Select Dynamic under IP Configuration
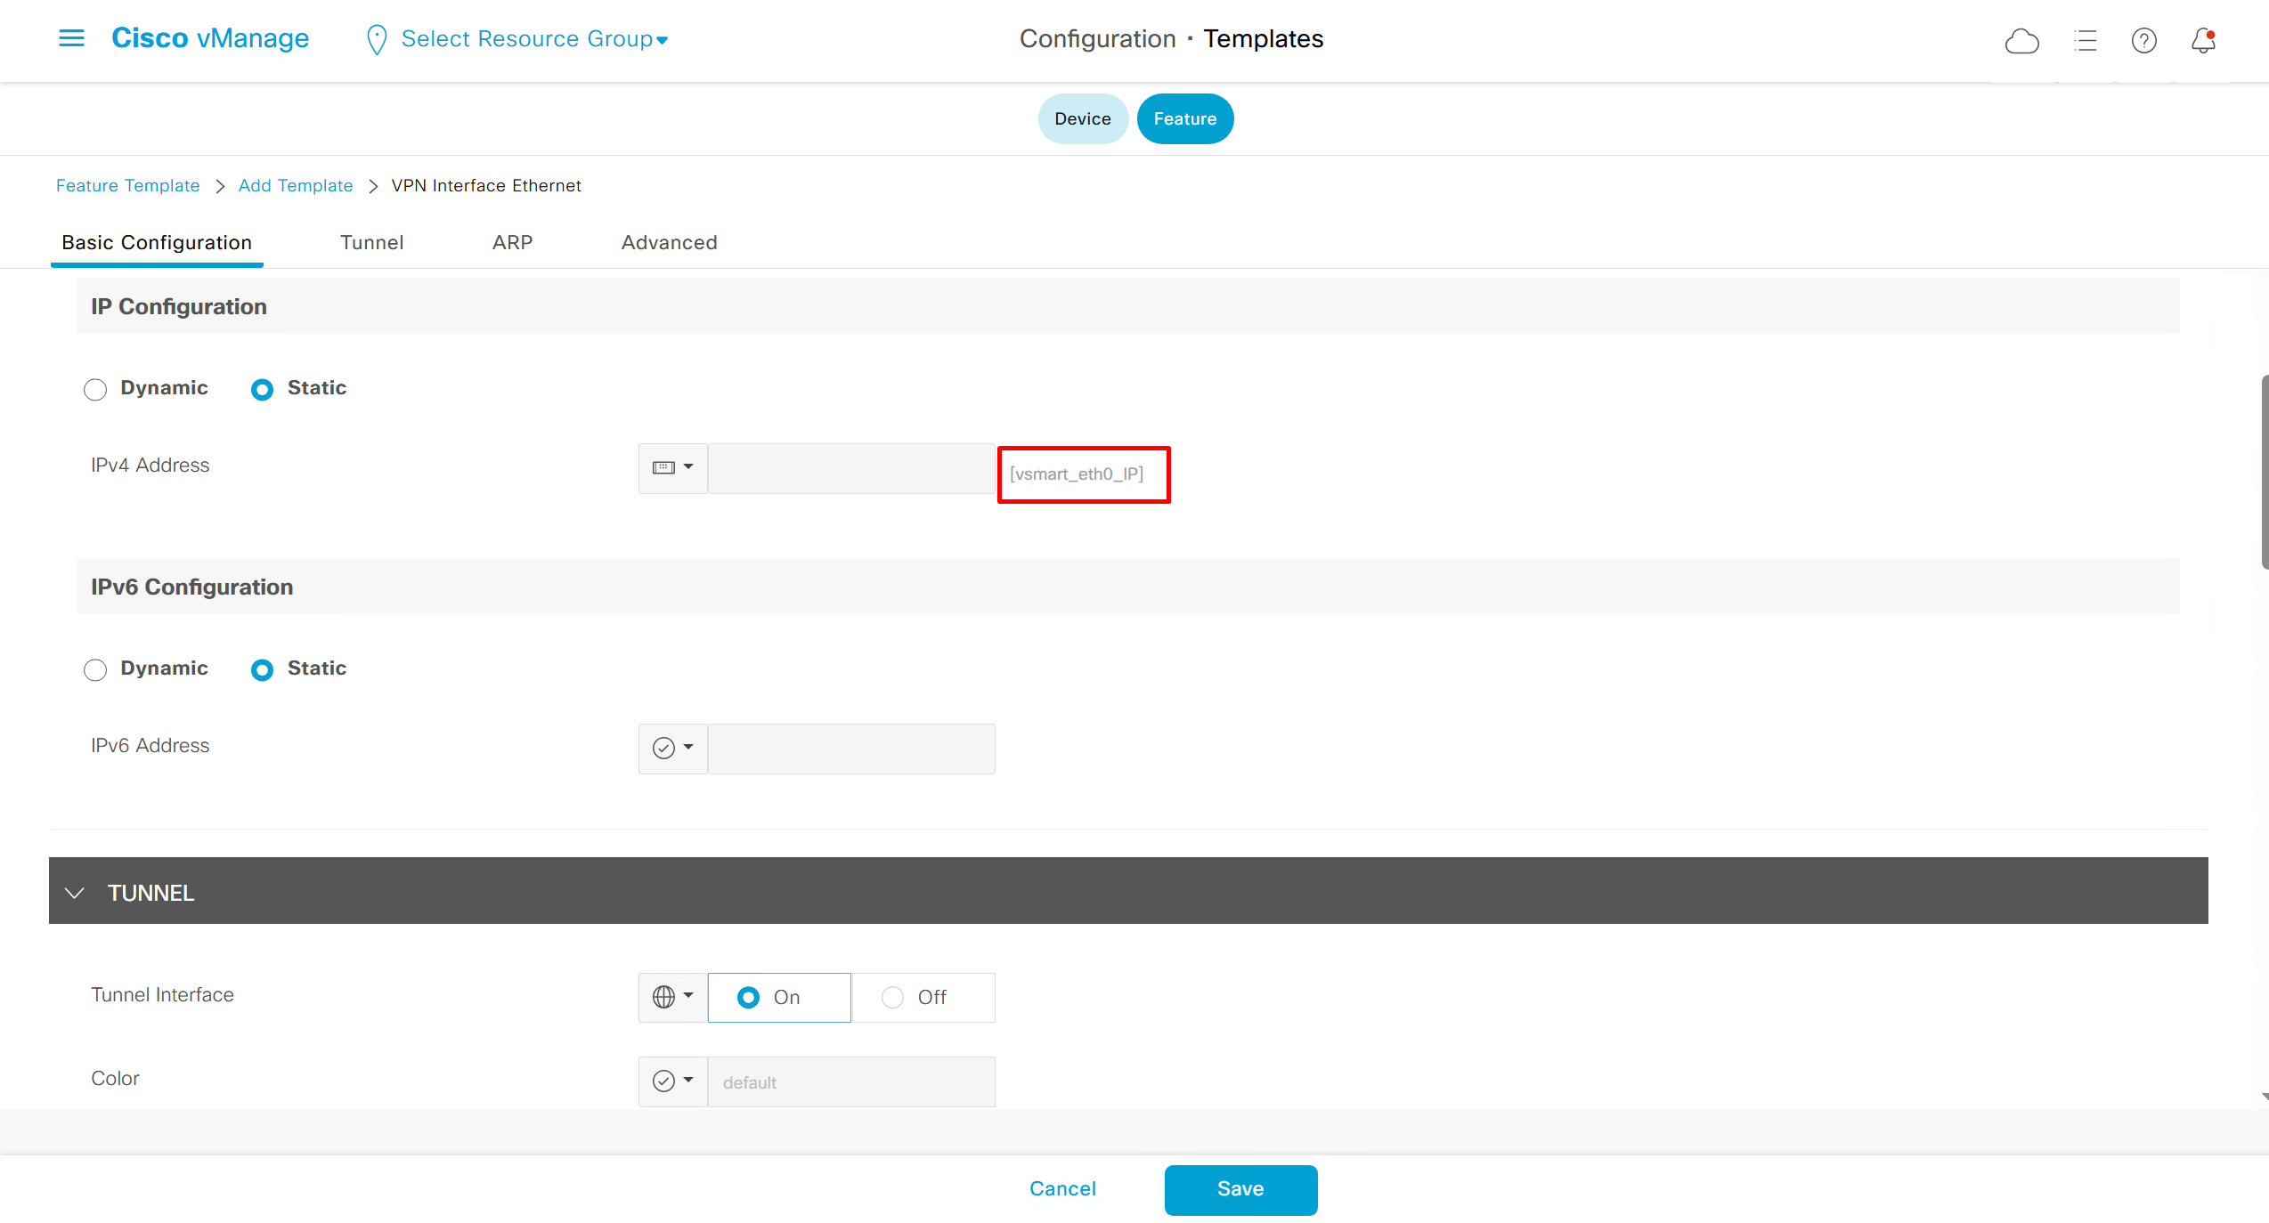This screenshot has height=1223, width=2269. click(x=95, y=389)
